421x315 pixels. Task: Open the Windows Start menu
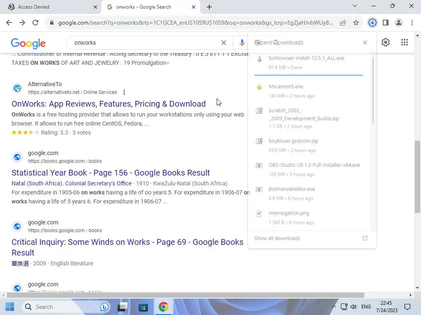(x=10, y=307)
